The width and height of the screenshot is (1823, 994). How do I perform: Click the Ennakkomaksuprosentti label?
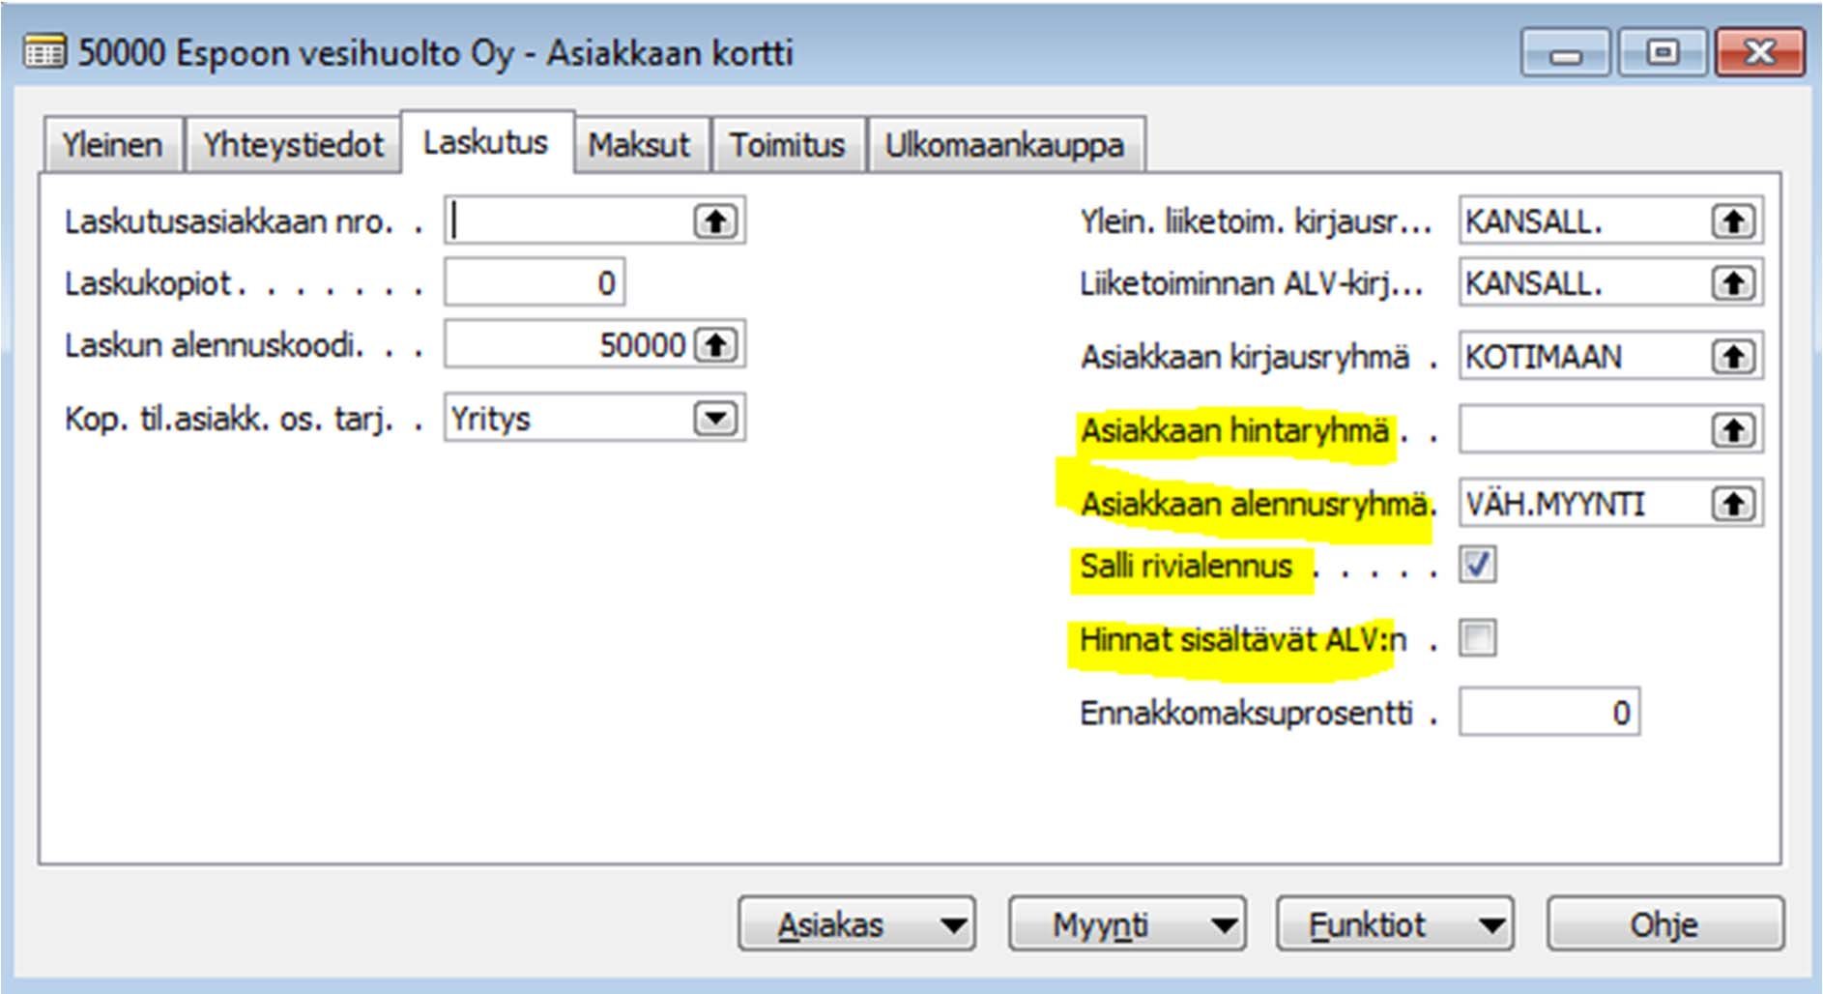click(x=1246, y=713)
